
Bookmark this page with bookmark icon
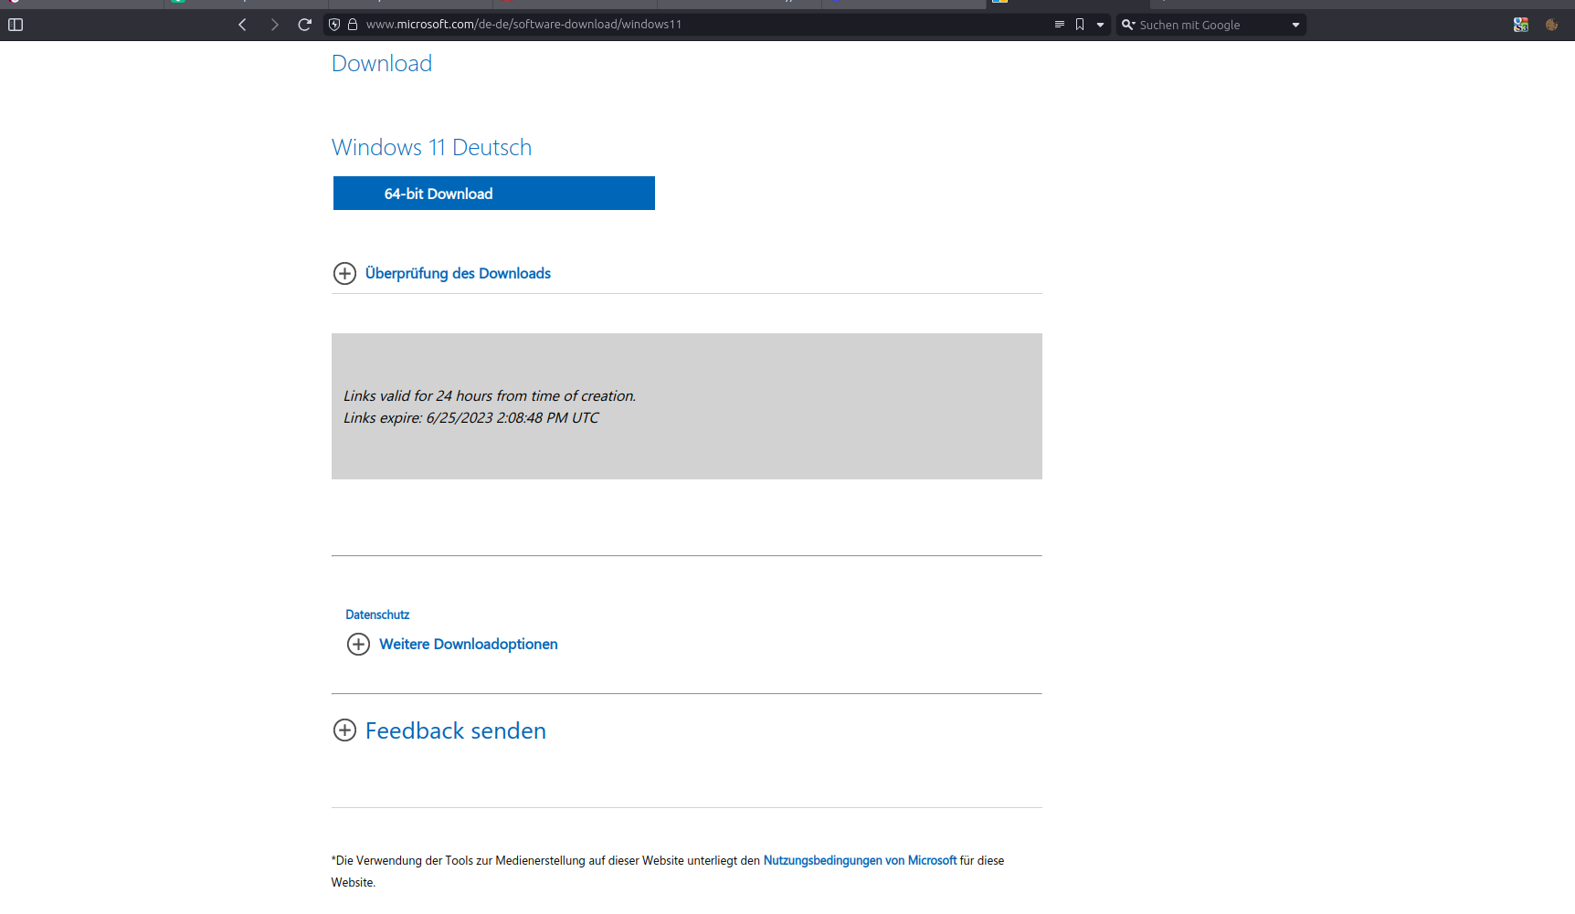(1080, 25)
